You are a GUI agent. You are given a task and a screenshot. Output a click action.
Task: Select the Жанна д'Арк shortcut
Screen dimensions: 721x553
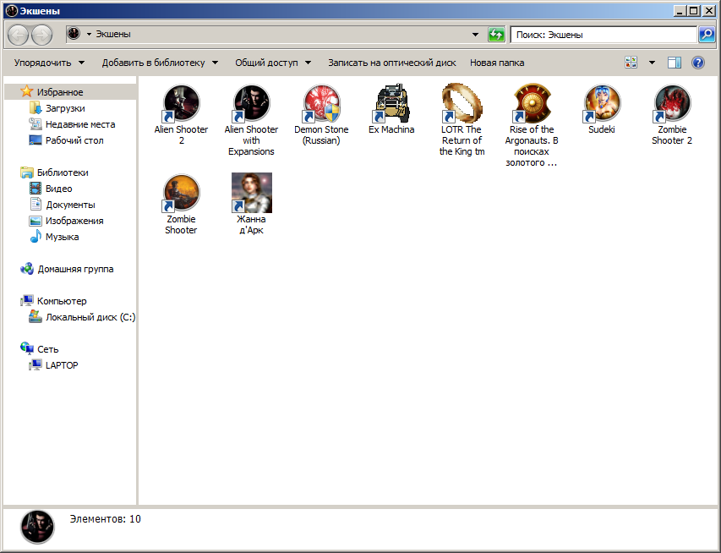[251, 204]
